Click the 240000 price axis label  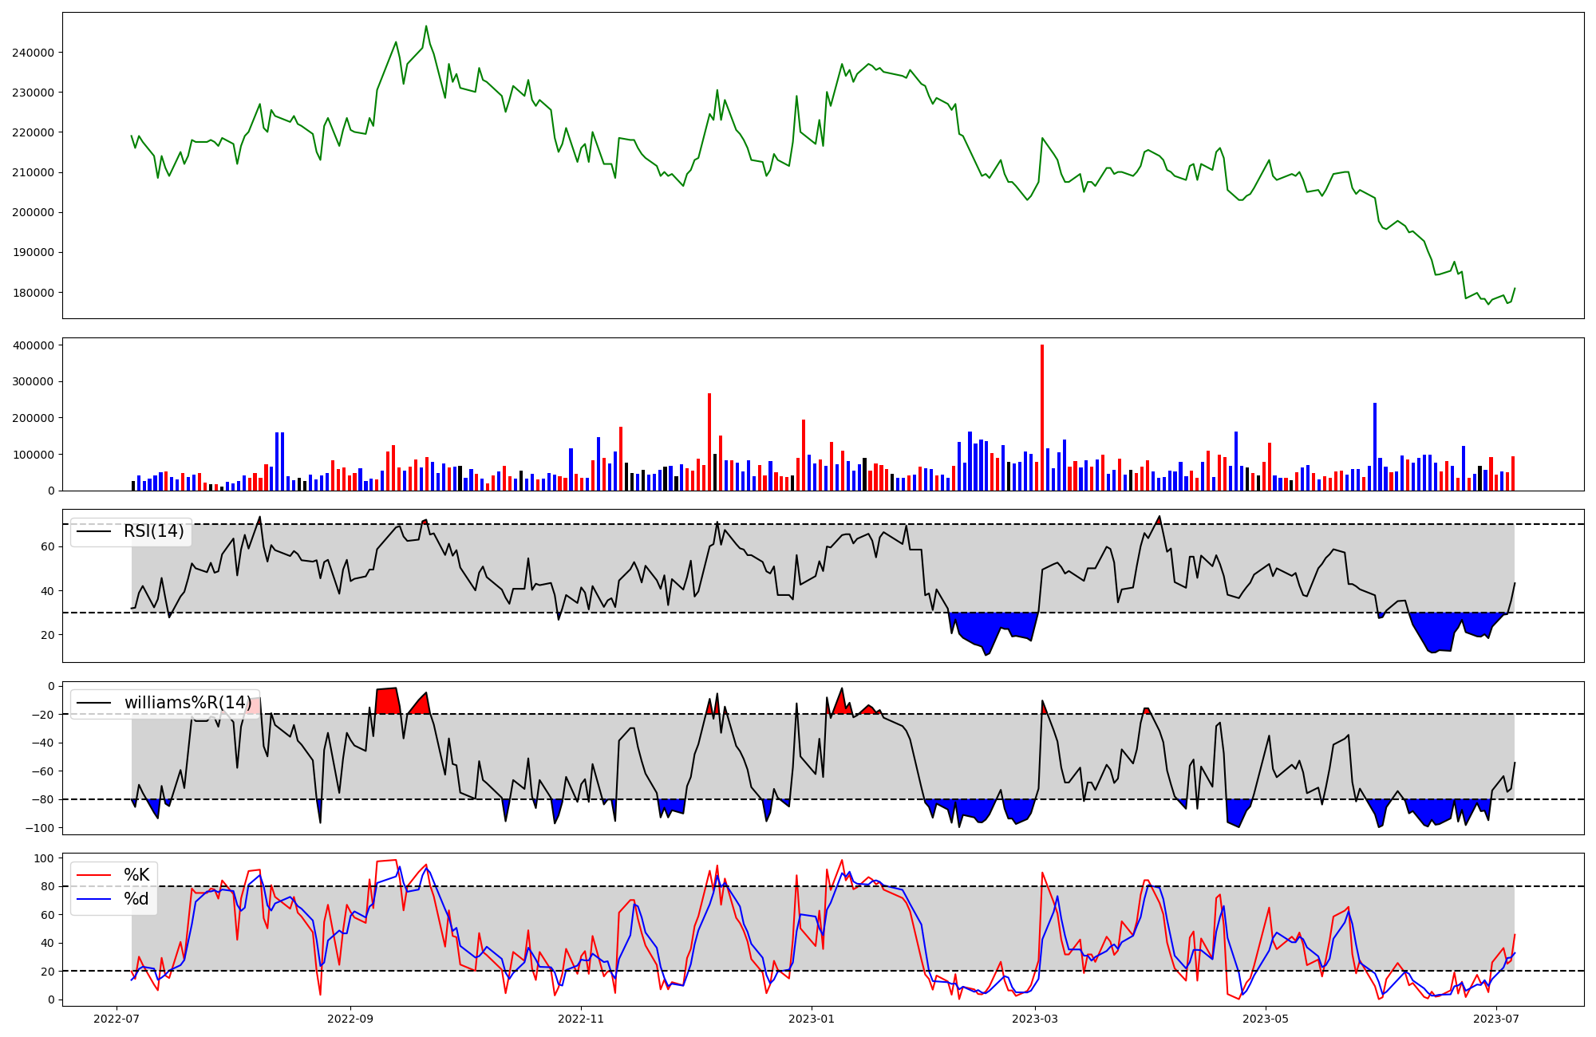[33, 53]
